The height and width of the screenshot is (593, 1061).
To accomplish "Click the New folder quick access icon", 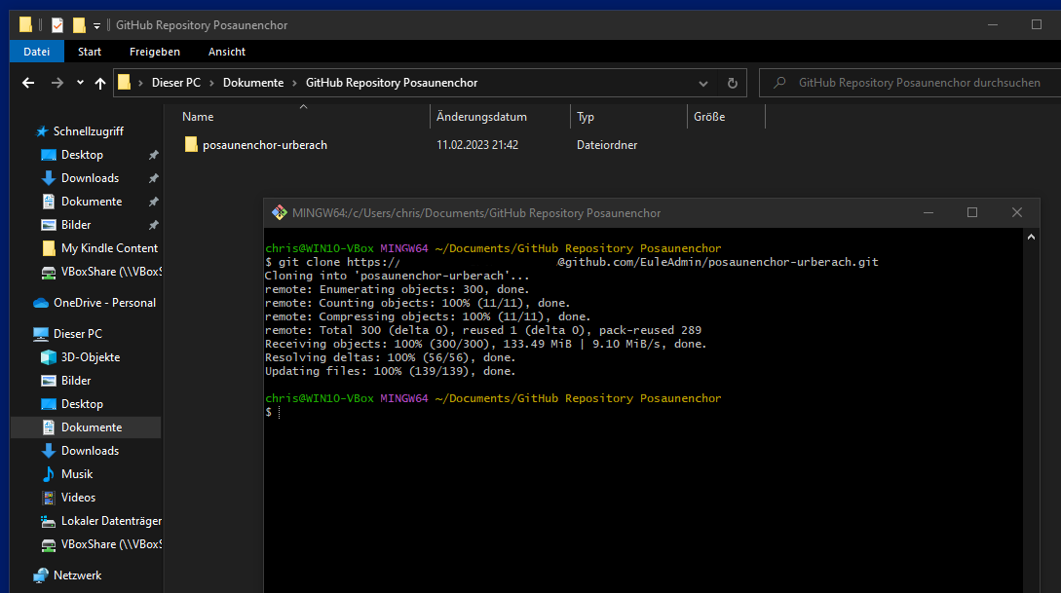I will pyautogui.click(x=79, y=25).
